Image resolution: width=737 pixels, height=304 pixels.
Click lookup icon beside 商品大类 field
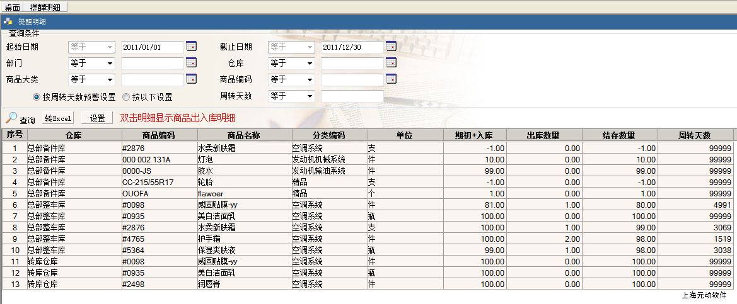pyautogui.click(x=191, y=79)
